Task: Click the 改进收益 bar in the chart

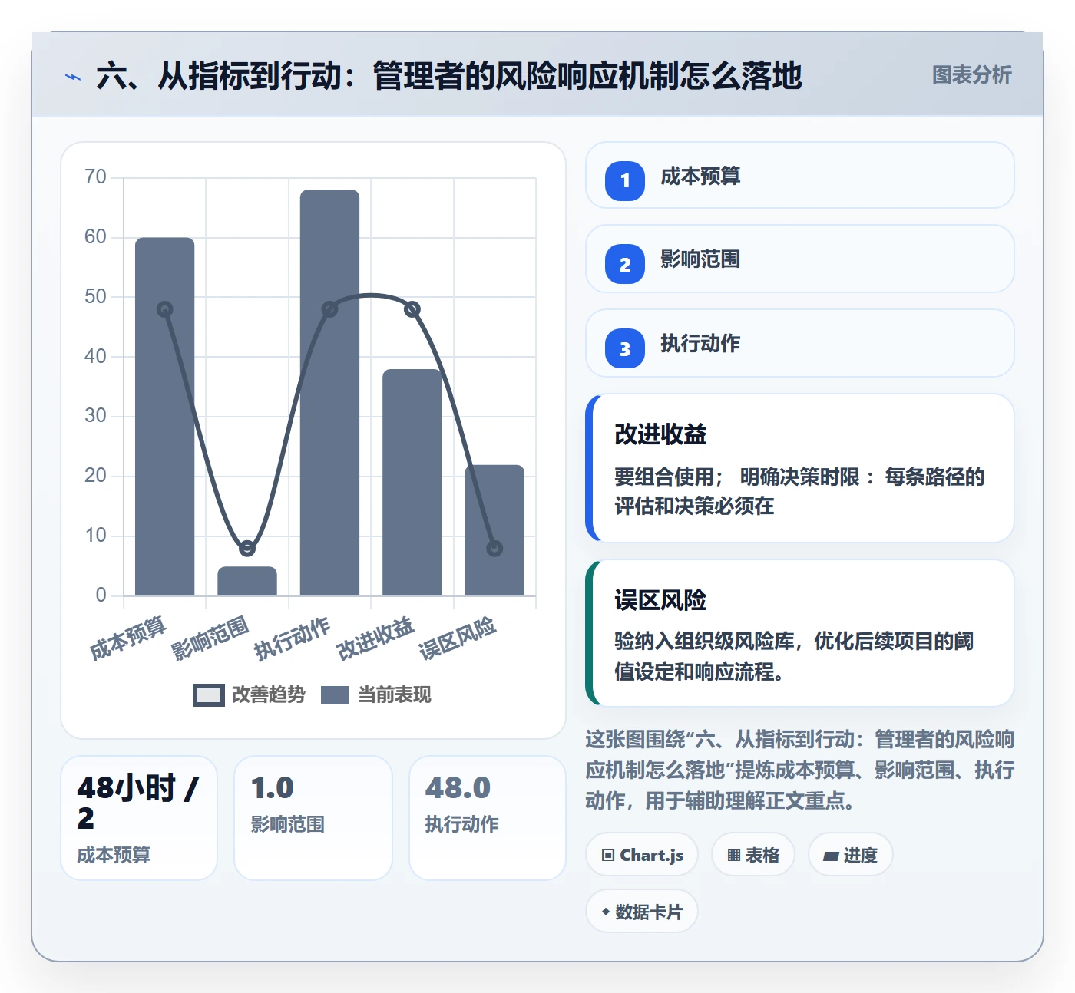Action: coord(412,482)
